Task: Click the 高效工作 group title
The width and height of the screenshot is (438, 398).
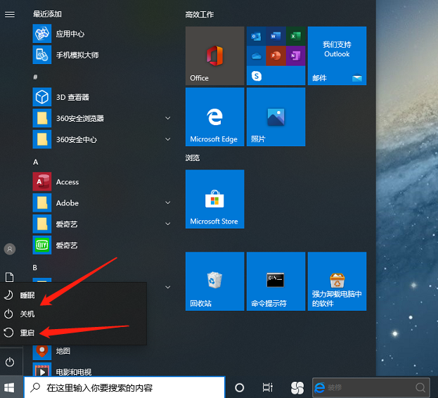Action: (200, 15)
